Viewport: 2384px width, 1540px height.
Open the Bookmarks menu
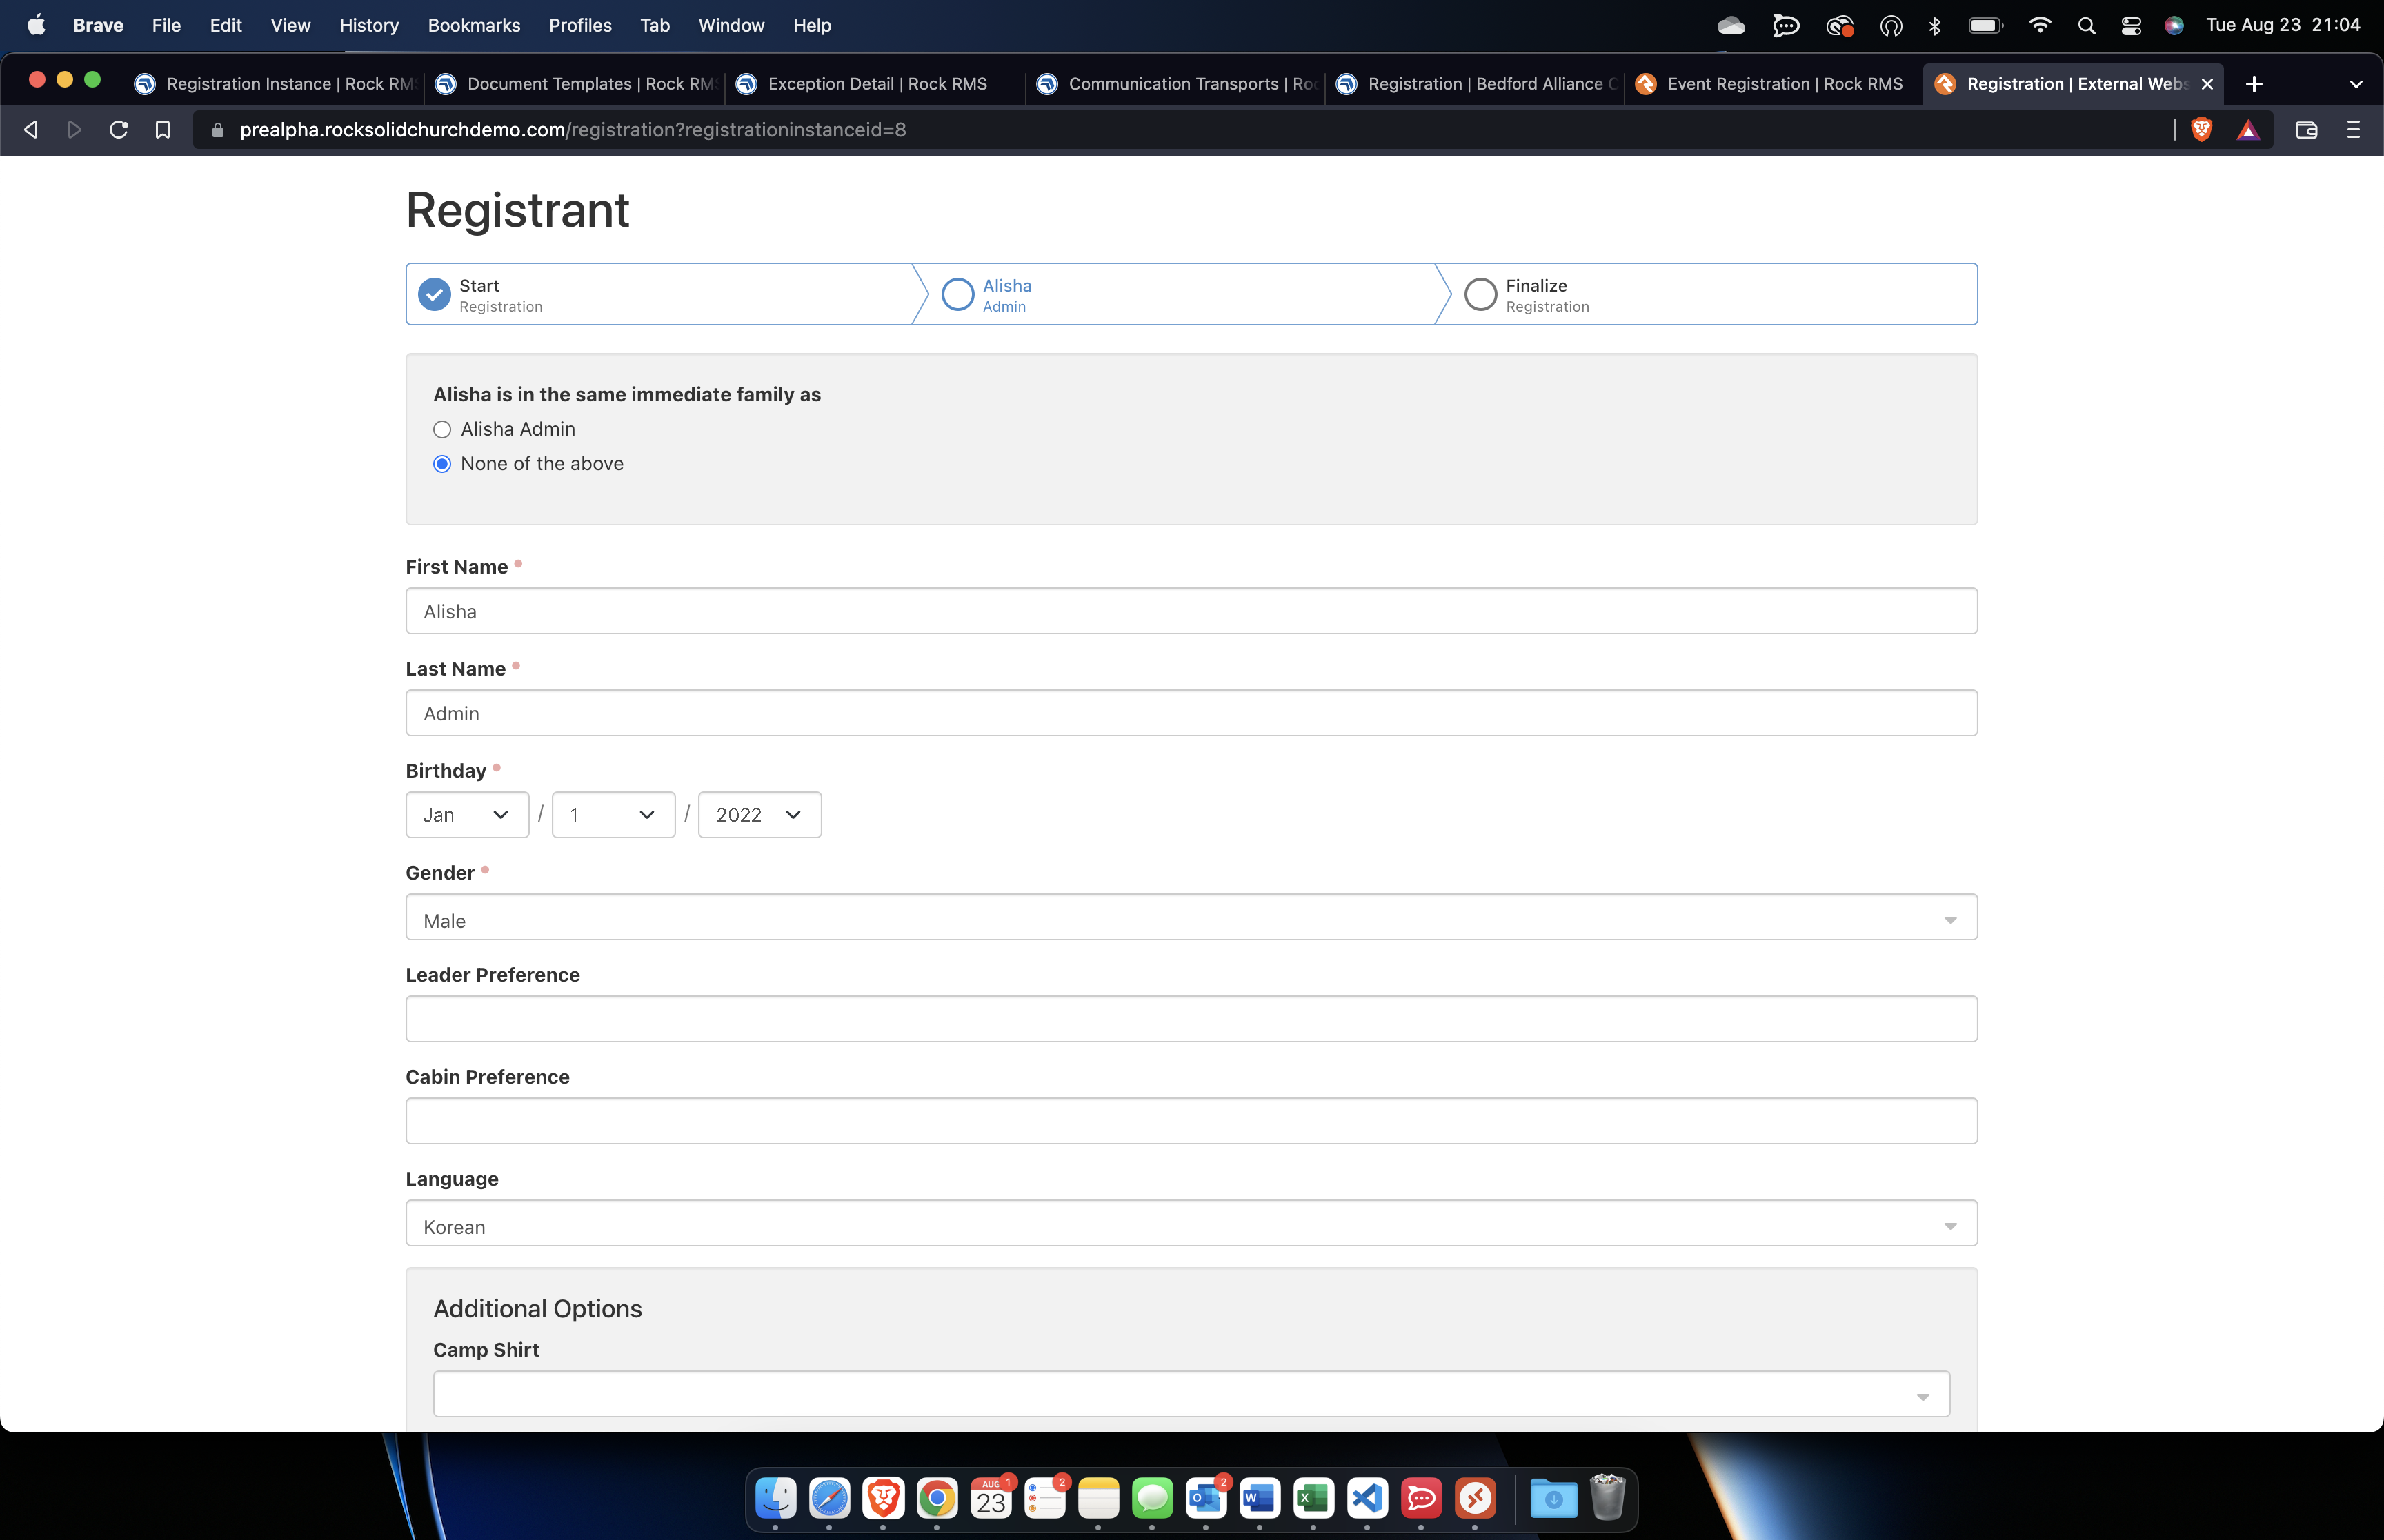click(x=474, y=25)
